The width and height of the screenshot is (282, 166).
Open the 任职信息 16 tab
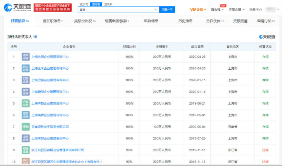pos(20,21)
